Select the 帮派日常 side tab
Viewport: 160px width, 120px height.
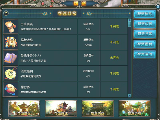(145, 34)
